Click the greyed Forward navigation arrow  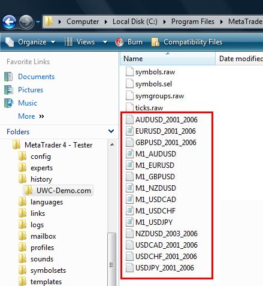click(26, 22)
